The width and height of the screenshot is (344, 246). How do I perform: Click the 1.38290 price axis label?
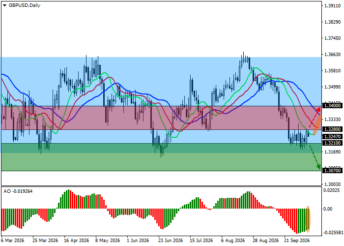pos(332,22)
